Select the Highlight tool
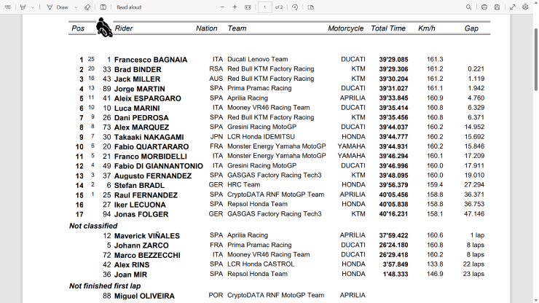This screenshot has width=539, height=303. point(23,7)
